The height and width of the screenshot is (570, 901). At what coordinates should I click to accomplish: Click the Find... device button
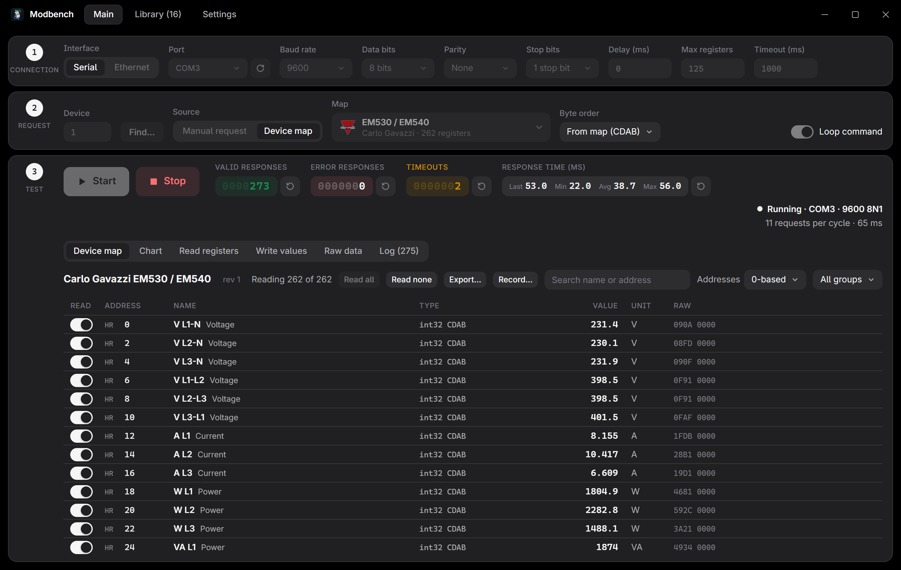pos(142,132)
